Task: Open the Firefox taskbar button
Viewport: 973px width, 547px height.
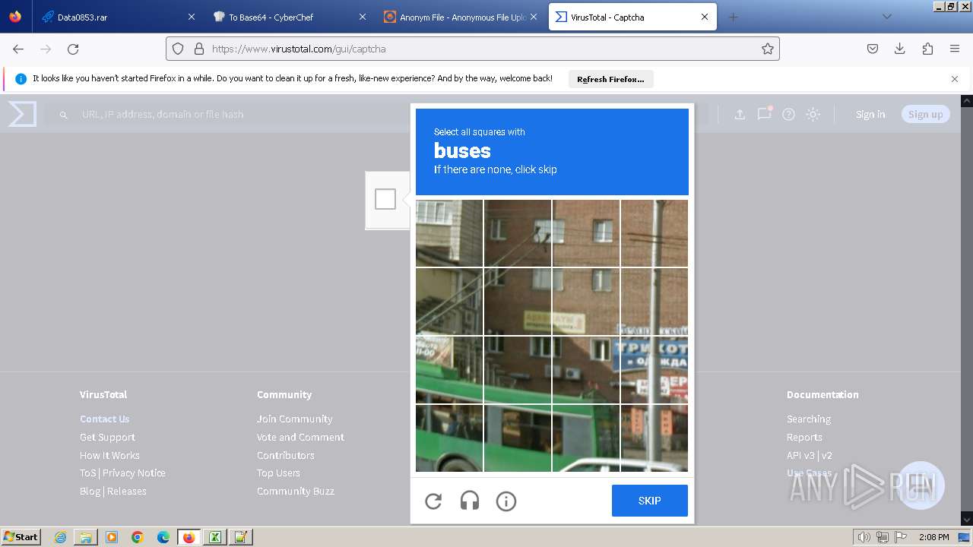Action: (x=189, y=537)
